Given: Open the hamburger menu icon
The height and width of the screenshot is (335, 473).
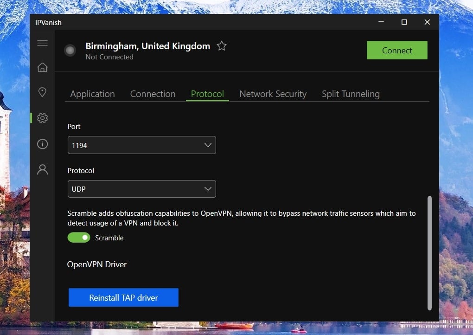Looking at the screenshot, I should (x=42, y=43).
